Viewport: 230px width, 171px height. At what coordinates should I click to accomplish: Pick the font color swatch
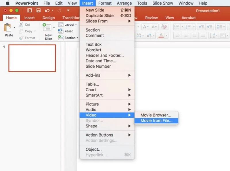161,35
